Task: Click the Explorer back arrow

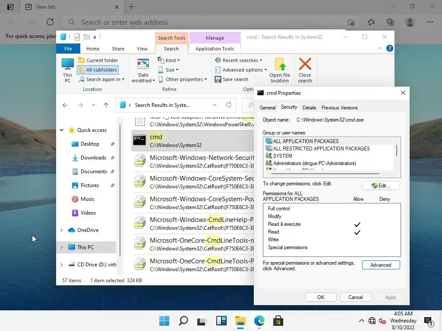Action: (x=65, y=105)
